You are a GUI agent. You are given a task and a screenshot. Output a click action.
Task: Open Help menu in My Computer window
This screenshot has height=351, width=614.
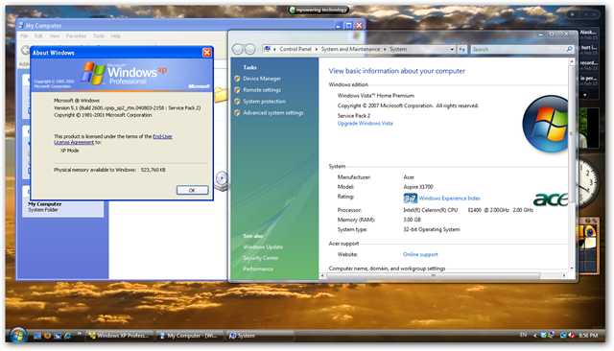click(x=115, y=36)
